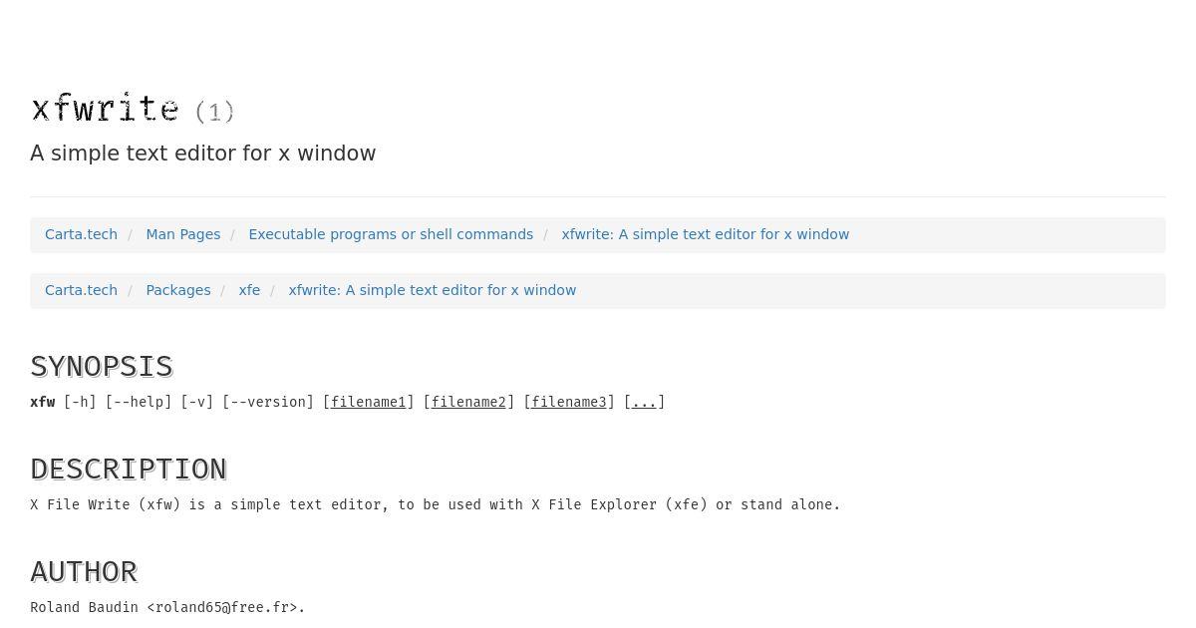Open the xfe package link
This screenshot has width=1196, height=628.
pos(249,290)
